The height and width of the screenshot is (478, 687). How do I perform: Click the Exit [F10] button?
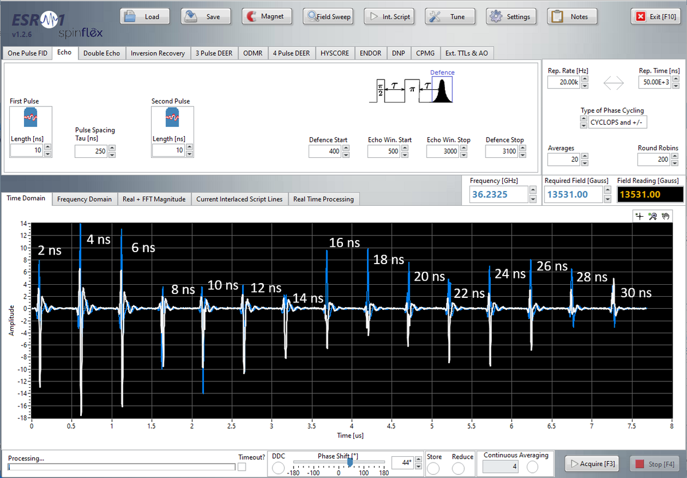pos(656,17)
